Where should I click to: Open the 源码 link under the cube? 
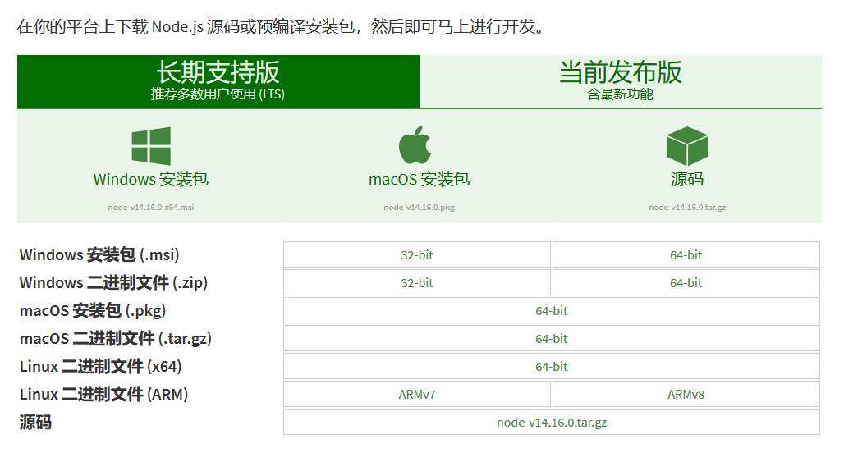click(686, 179)
